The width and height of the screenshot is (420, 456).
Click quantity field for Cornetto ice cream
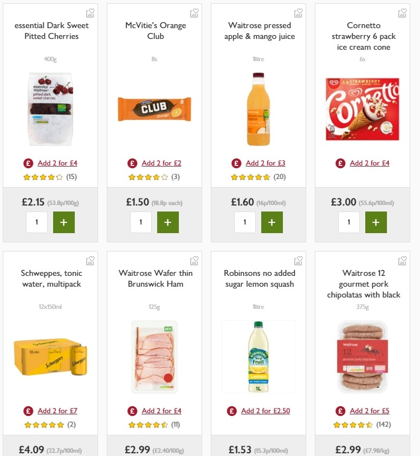[x=348, y=222]
